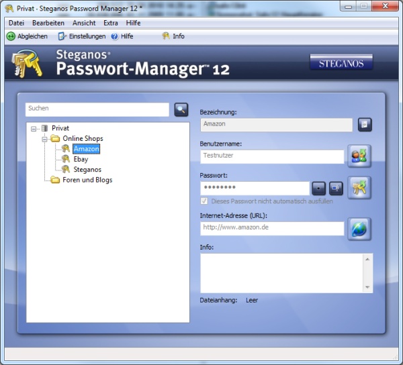The height and width of the screenshot is (365, 403).
Task: Select the Steganos entry in the tree
Action: pos(87,169)
